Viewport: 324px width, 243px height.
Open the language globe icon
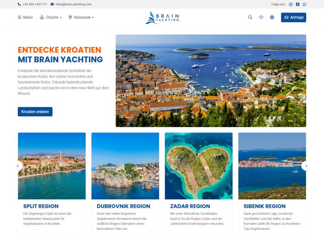pos(272,17)
